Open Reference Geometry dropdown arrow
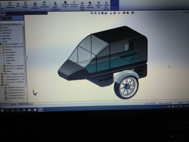Image resolution: width=189 pixels, height=142 pixels. point(74,9)
